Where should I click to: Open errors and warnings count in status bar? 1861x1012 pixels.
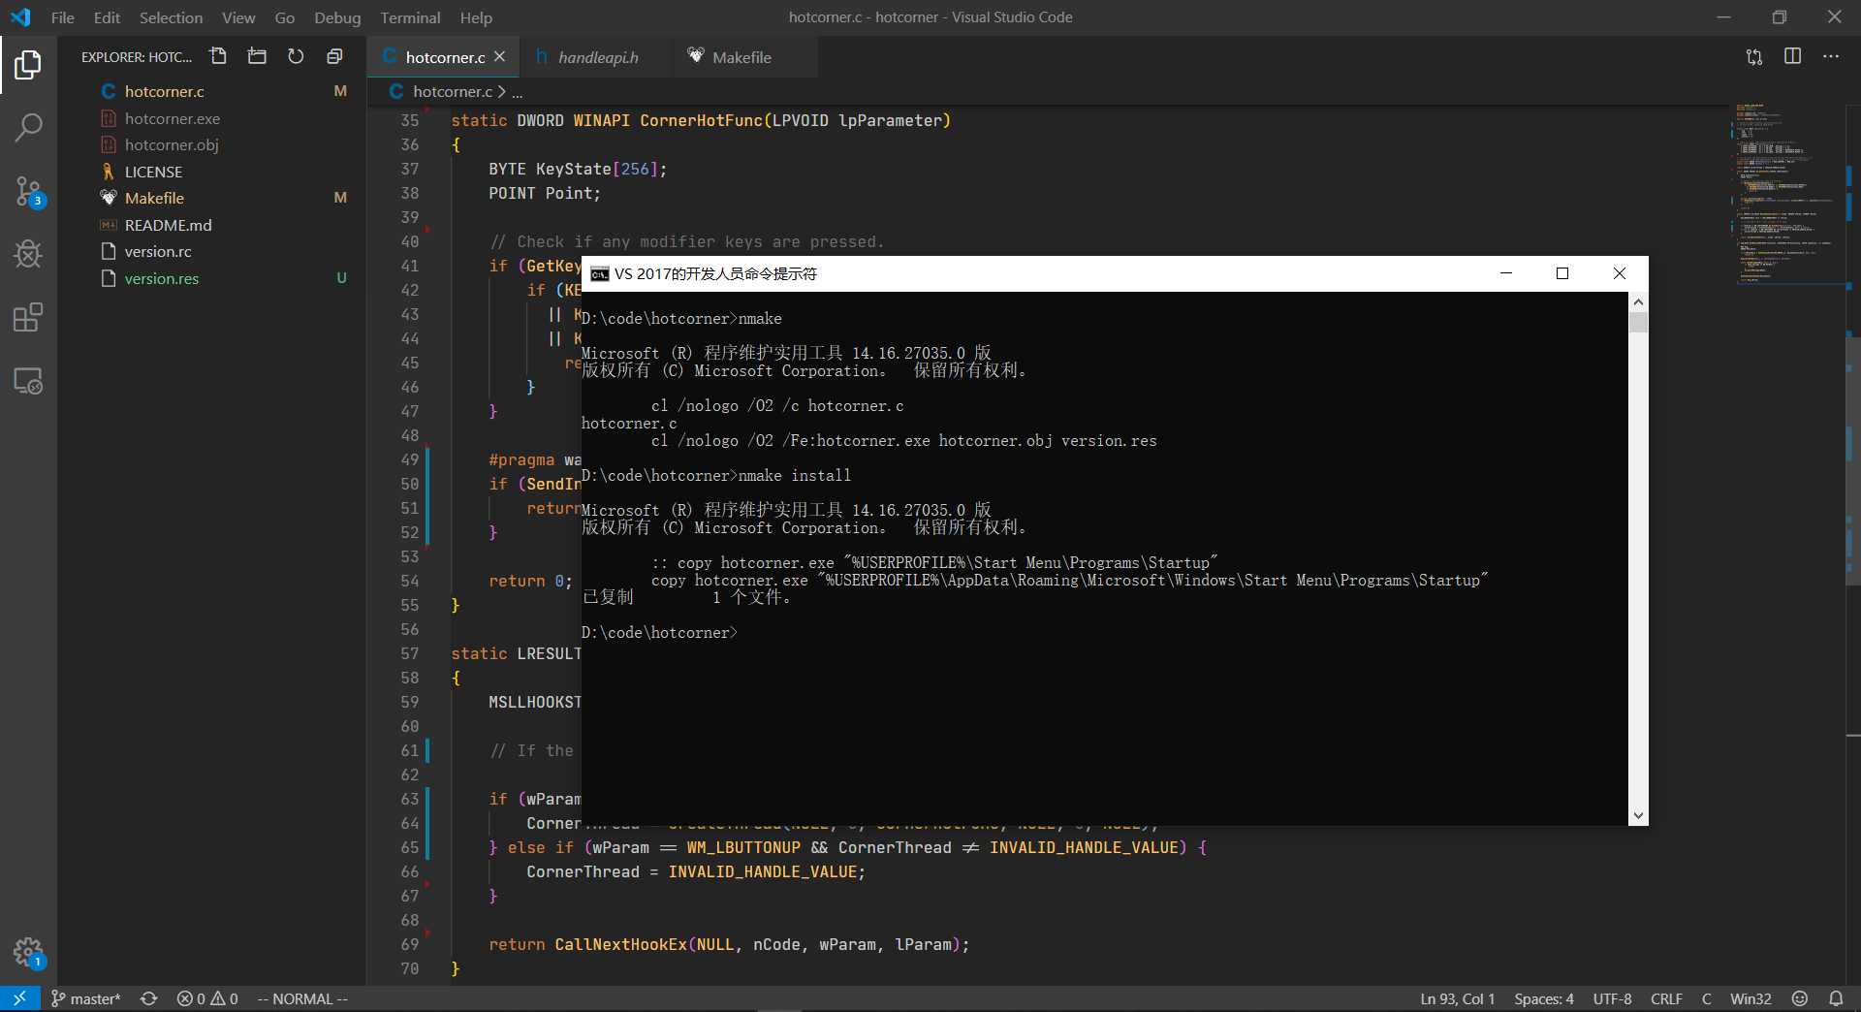tap(207, 998)
